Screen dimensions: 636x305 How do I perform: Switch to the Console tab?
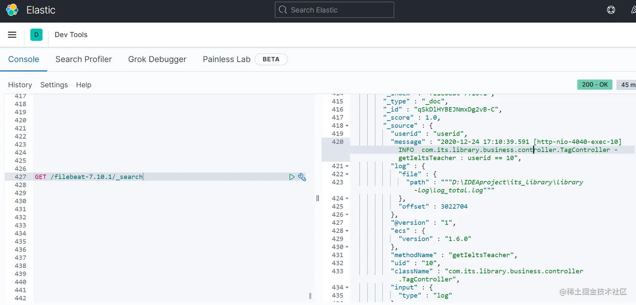[24, 59]
